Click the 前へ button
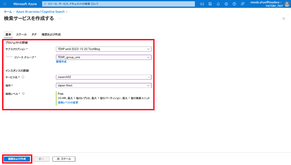291x165 pixels. point(41,159)
